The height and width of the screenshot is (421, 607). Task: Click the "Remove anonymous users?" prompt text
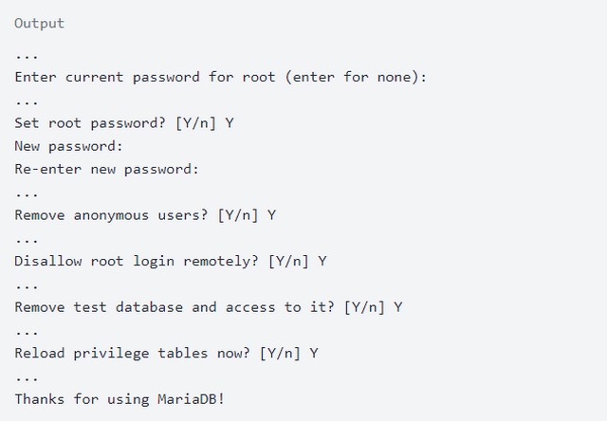click(112, 215)
